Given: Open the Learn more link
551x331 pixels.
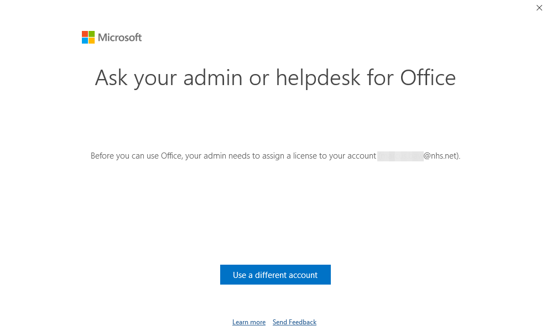Looking at the screenshot, I should (x=249, y=322).
